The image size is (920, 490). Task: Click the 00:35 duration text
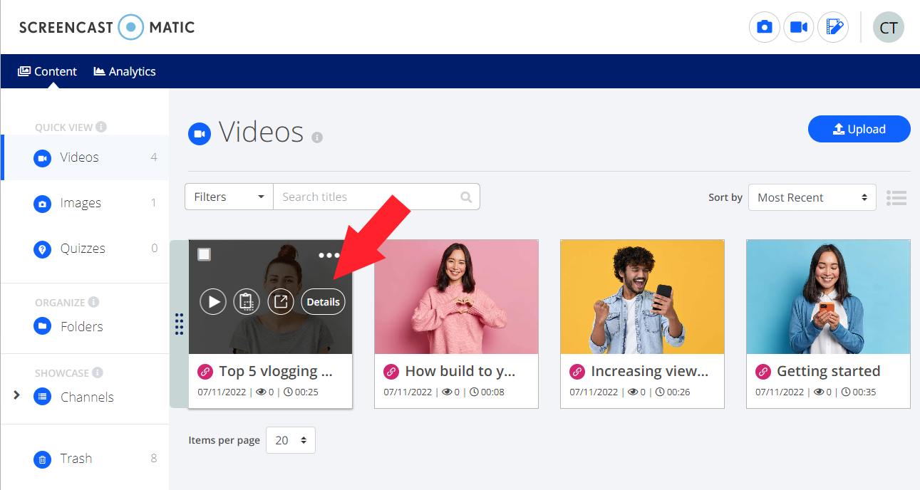(x=864, y=392)
